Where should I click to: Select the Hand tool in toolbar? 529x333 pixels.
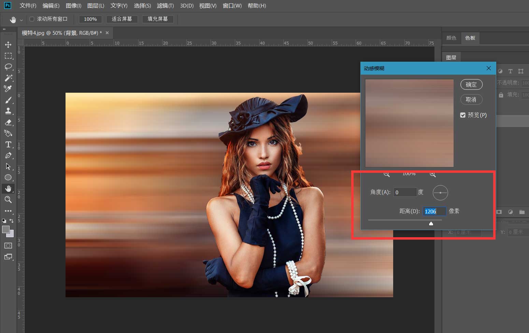click(8, 188)
